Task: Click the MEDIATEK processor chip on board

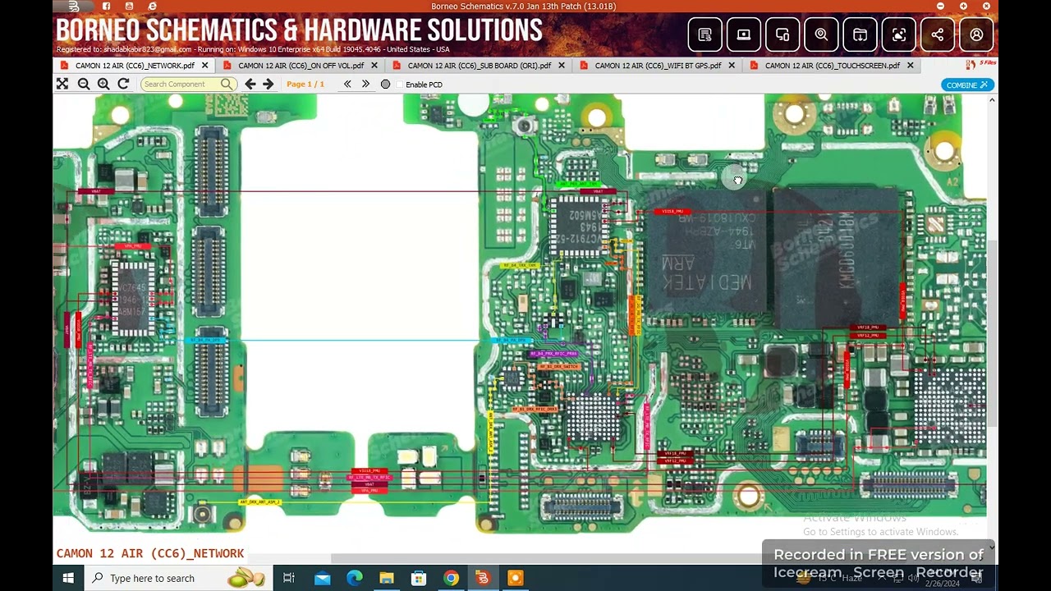Action: [705, 251]
